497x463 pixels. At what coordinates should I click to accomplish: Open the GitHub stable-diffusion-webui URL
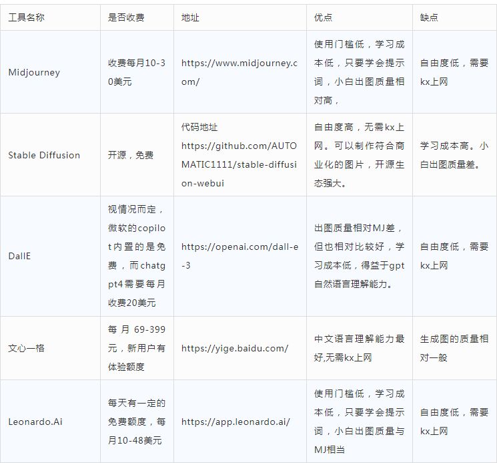click(x=239, y=164)
